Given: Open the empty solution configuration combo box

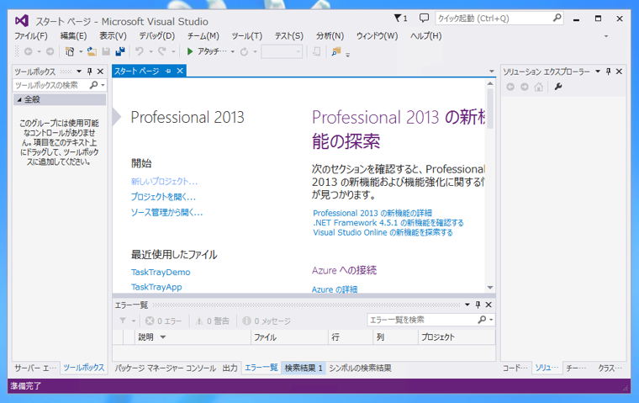Looking at the screenshot, I should point(282,52).
